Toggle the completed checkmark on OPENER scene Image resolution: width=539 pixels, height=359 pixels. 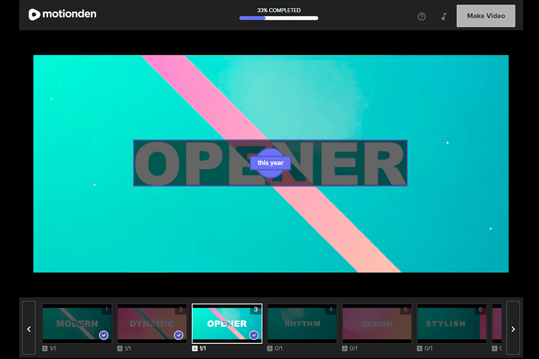click(x=254, y=335)
